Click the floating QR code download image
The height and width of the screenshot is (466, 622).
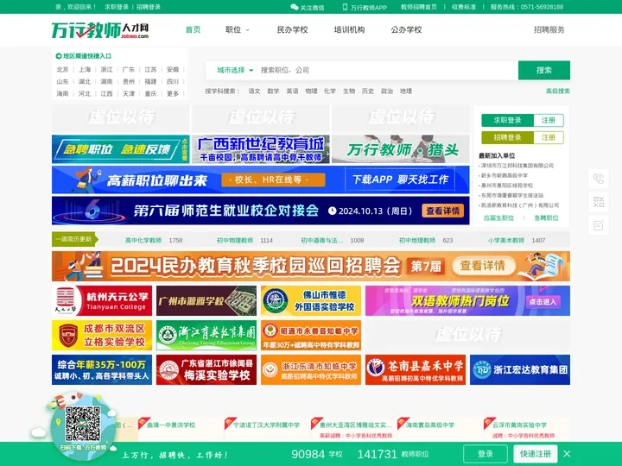point(83,424)
